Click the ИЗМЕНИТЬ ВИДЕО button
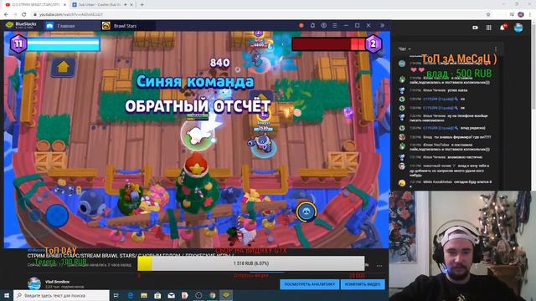Image resolution: width=536 pixels, height=301 pixels. tap(363, 284)
